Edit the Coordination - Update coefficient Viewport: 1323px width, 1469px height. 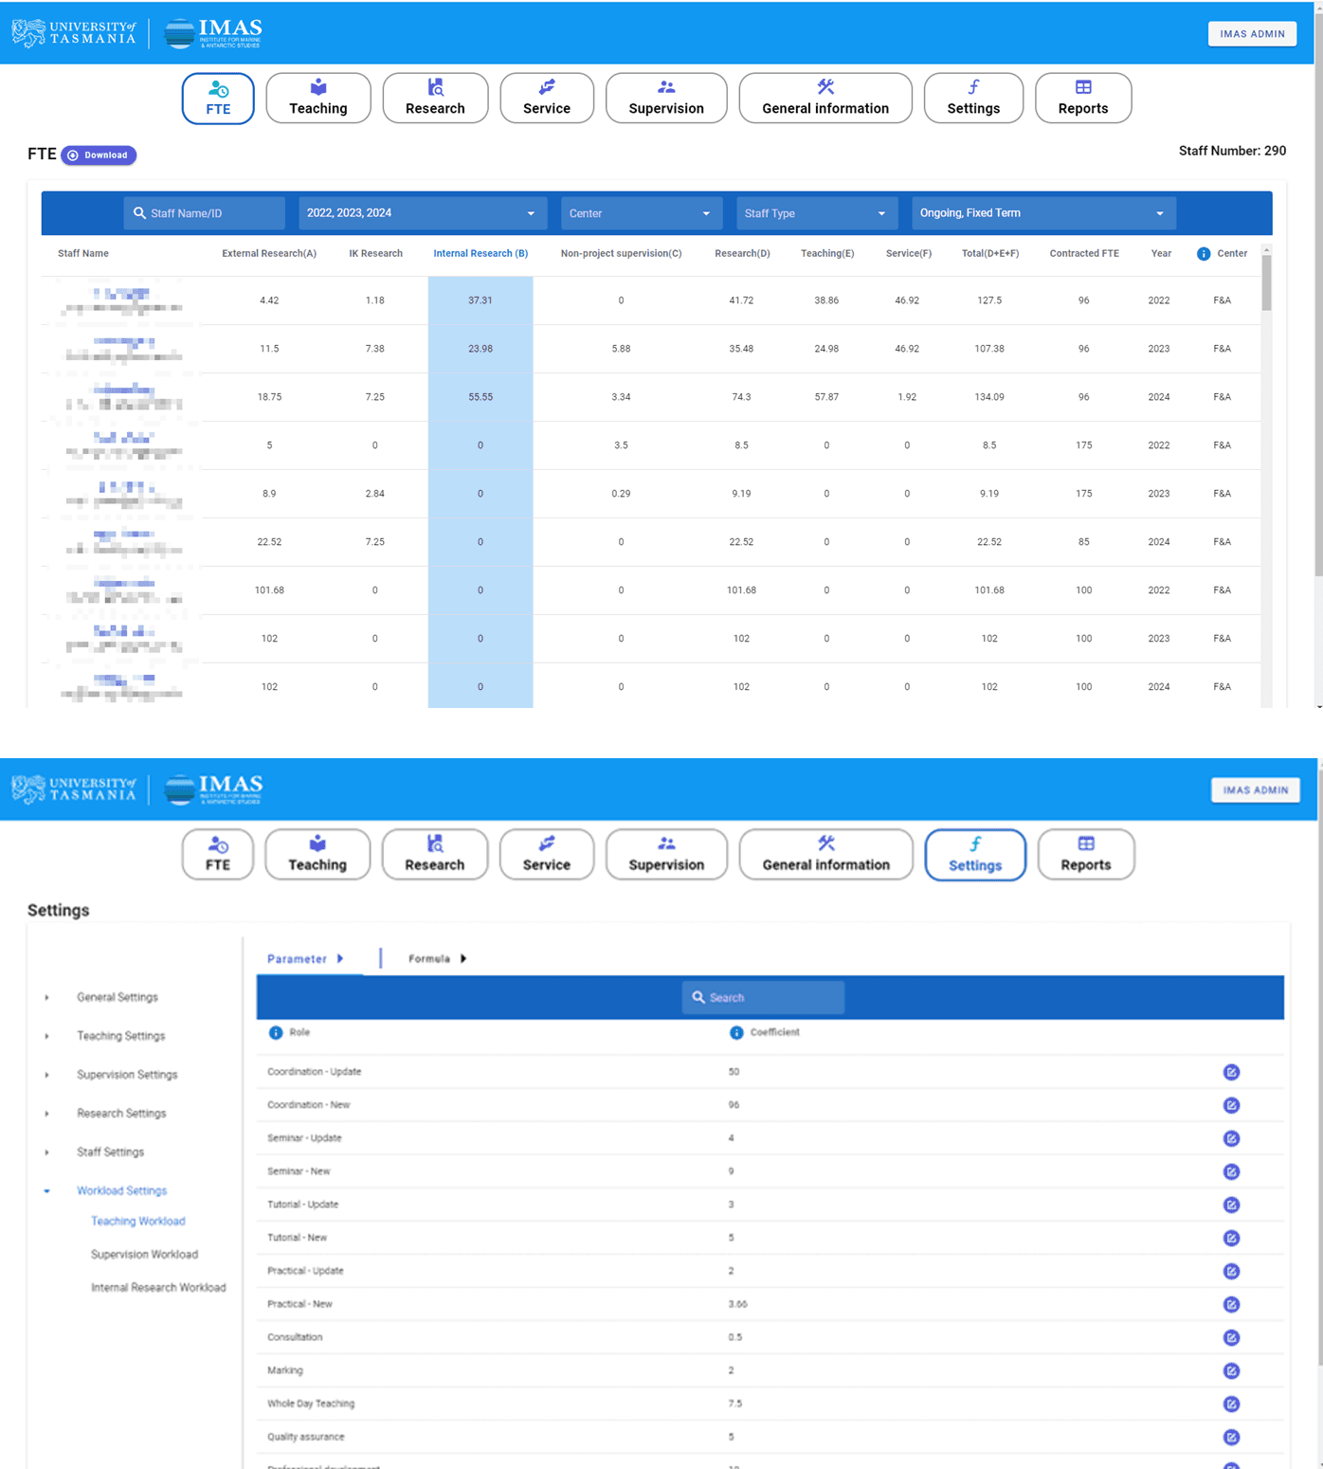point(1231,1072)
